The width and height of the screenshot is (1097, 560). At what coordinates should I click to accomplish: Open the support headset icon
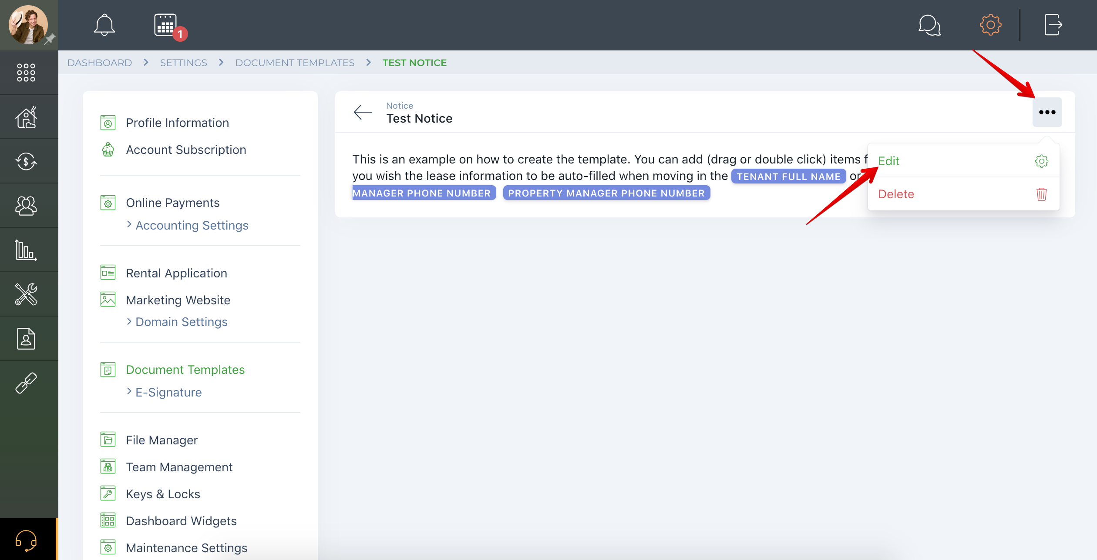pyautogui.click(x=26, y=540)
